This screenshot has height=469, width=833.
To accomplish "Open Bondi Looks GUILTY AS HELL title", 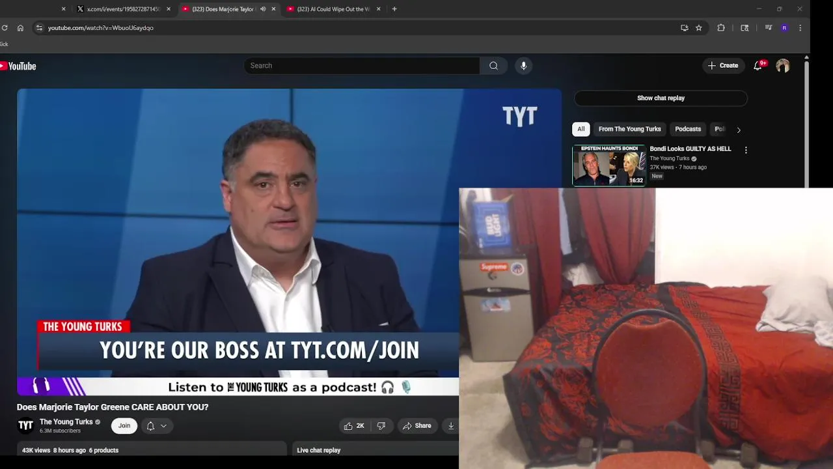I will click(x=690, y=149).
